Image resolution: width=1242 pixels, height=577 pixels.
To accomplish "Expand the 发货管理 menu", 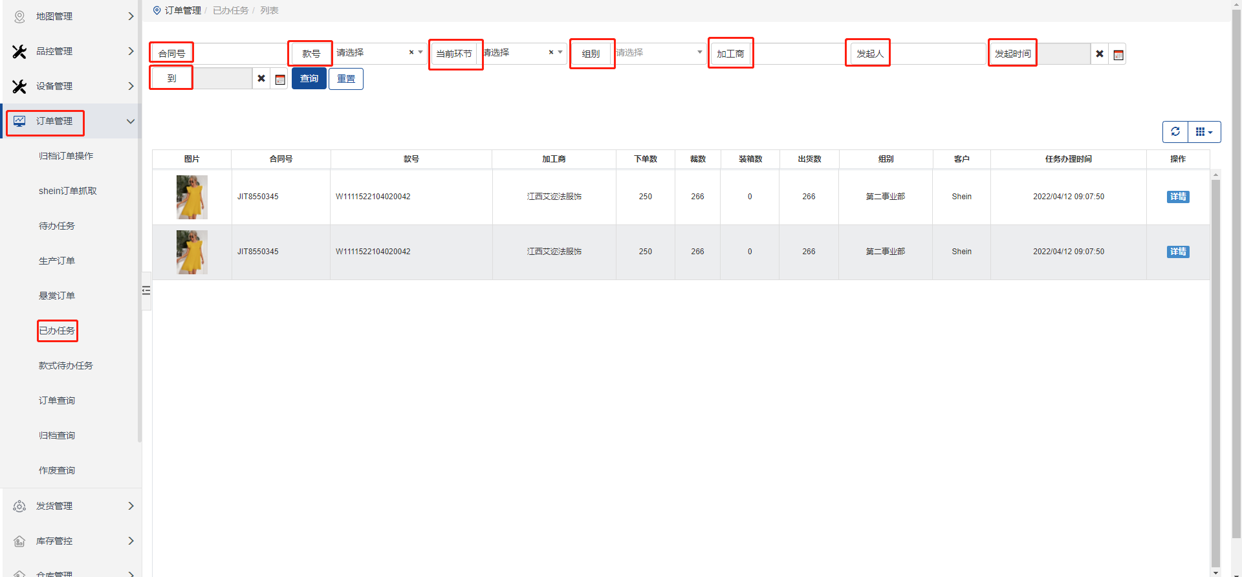I will point(130,506).
